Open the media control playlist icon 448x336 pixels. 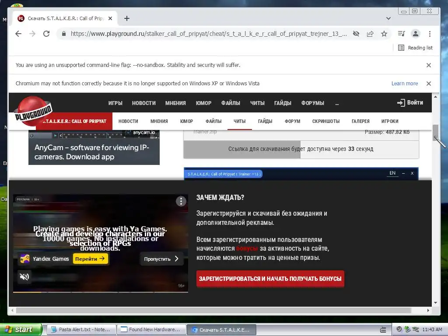pyautogui.click(x=402, y=34)
